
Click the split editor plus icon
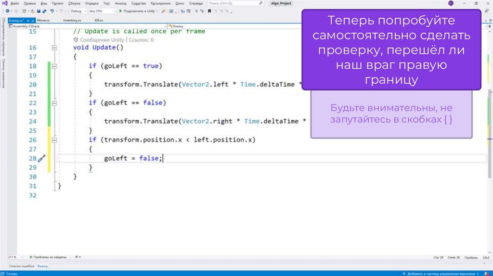[x=490, y=26]
